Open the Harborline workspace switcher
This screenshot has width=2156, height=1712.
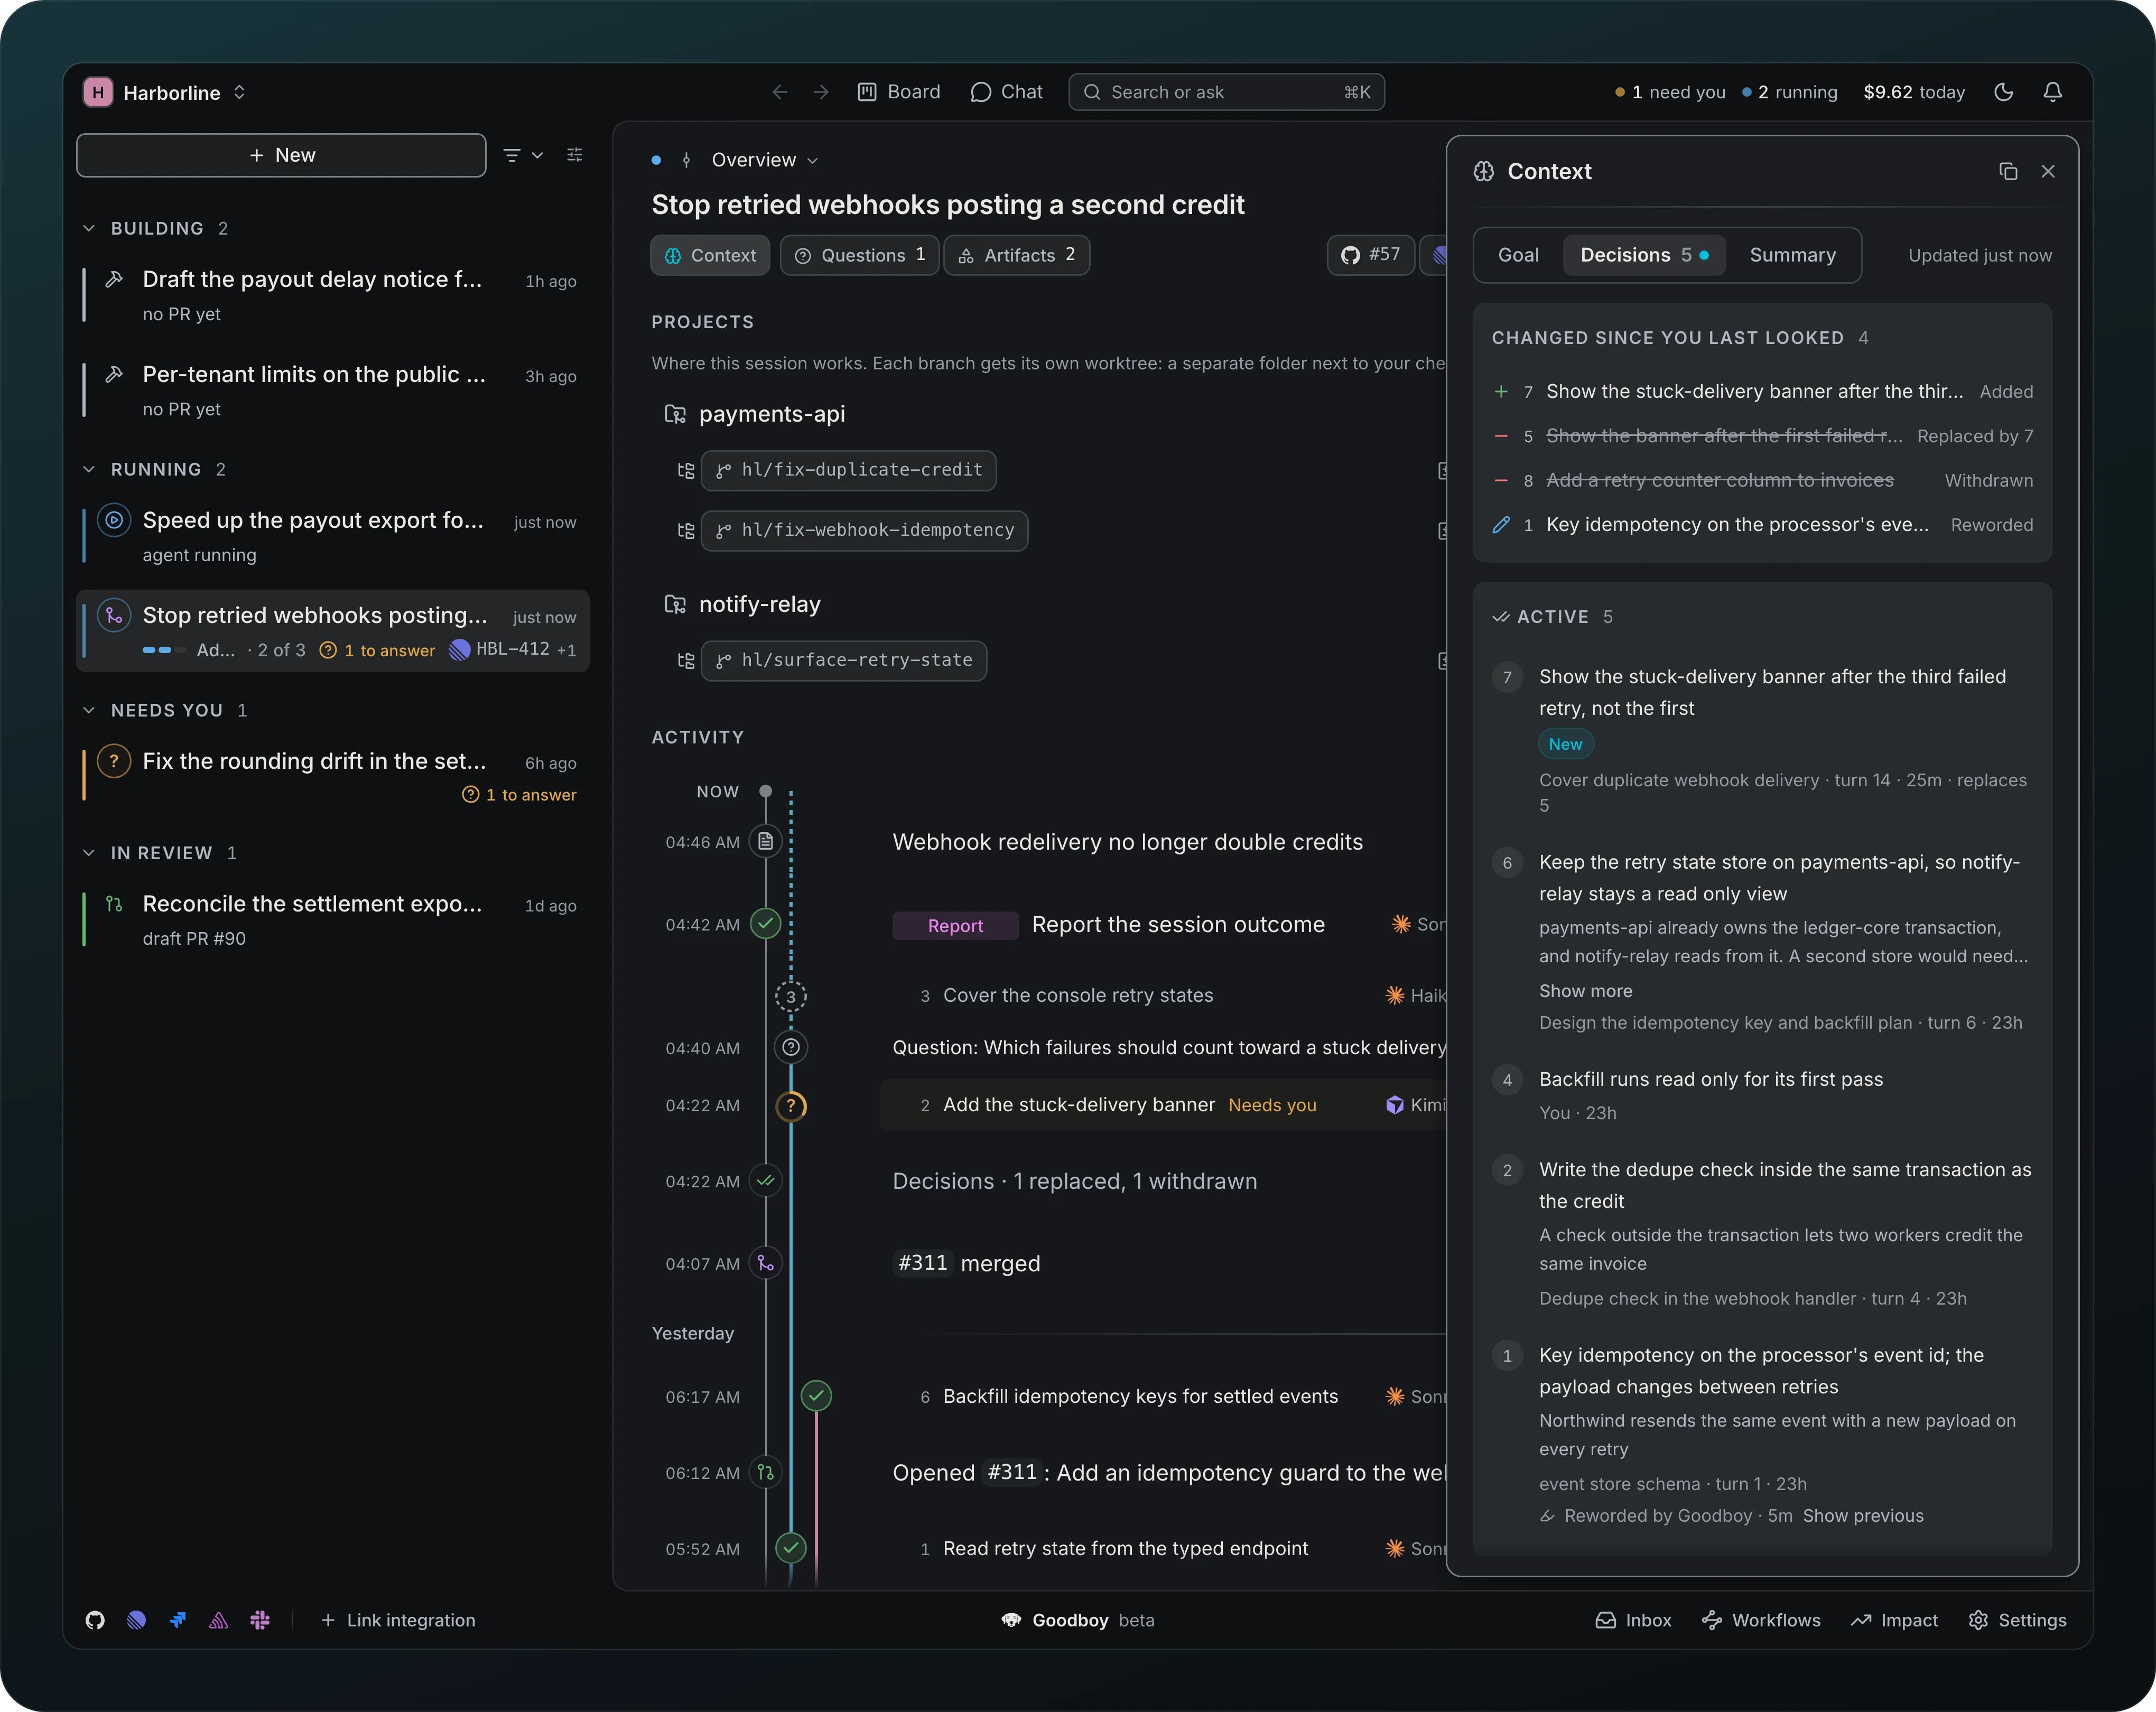(165, 92)
